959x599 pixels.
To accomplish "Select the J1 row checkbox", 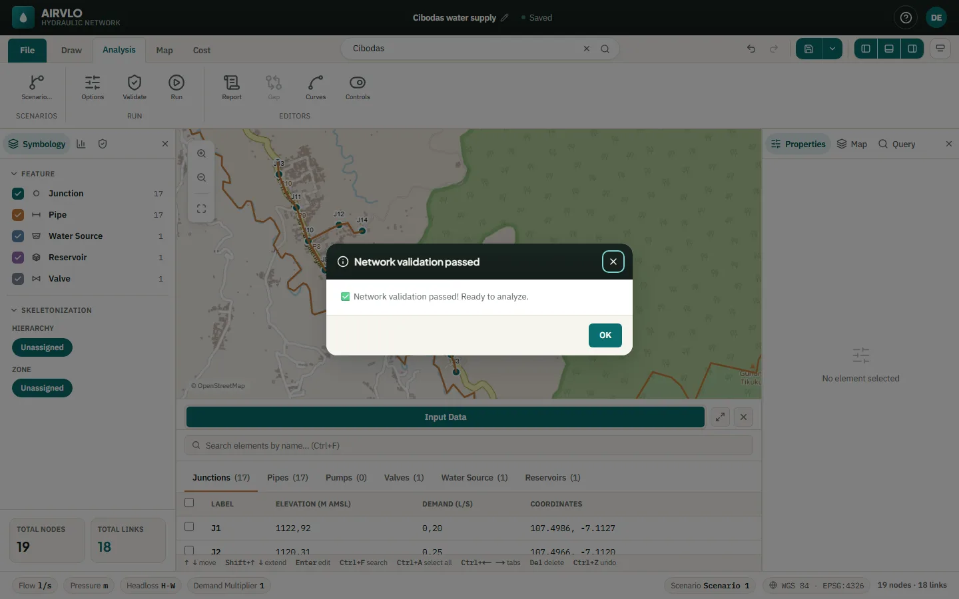I will 189,527.
